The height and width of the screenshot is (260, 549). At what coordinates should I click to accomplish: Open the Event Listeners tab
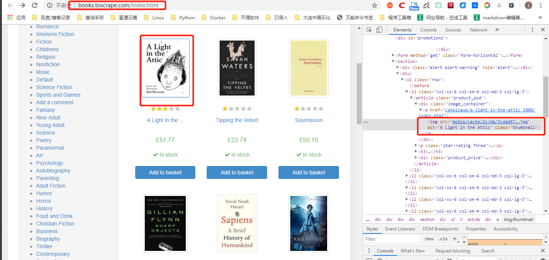click(x=400, y=229)
